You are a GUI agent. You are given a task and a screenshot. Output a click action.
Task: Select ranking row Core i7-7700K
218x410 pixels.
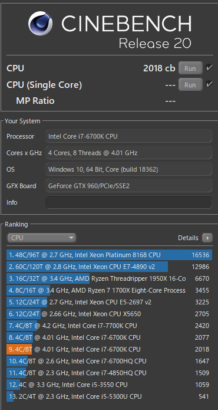110,326
